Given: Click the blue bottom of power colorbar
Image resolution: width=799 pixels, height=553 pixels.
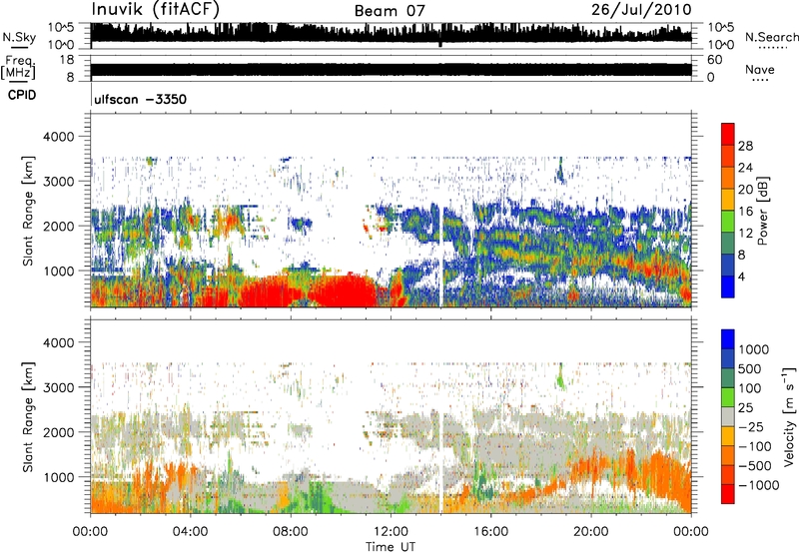Looking at the screenshot, I should [728, 286].
